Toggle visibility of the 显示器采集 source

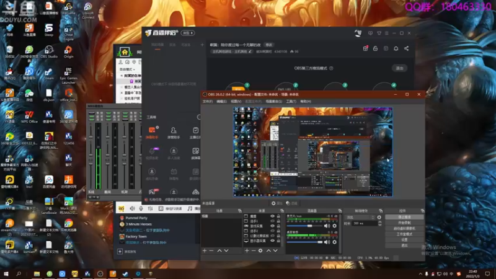pos(272,241)
